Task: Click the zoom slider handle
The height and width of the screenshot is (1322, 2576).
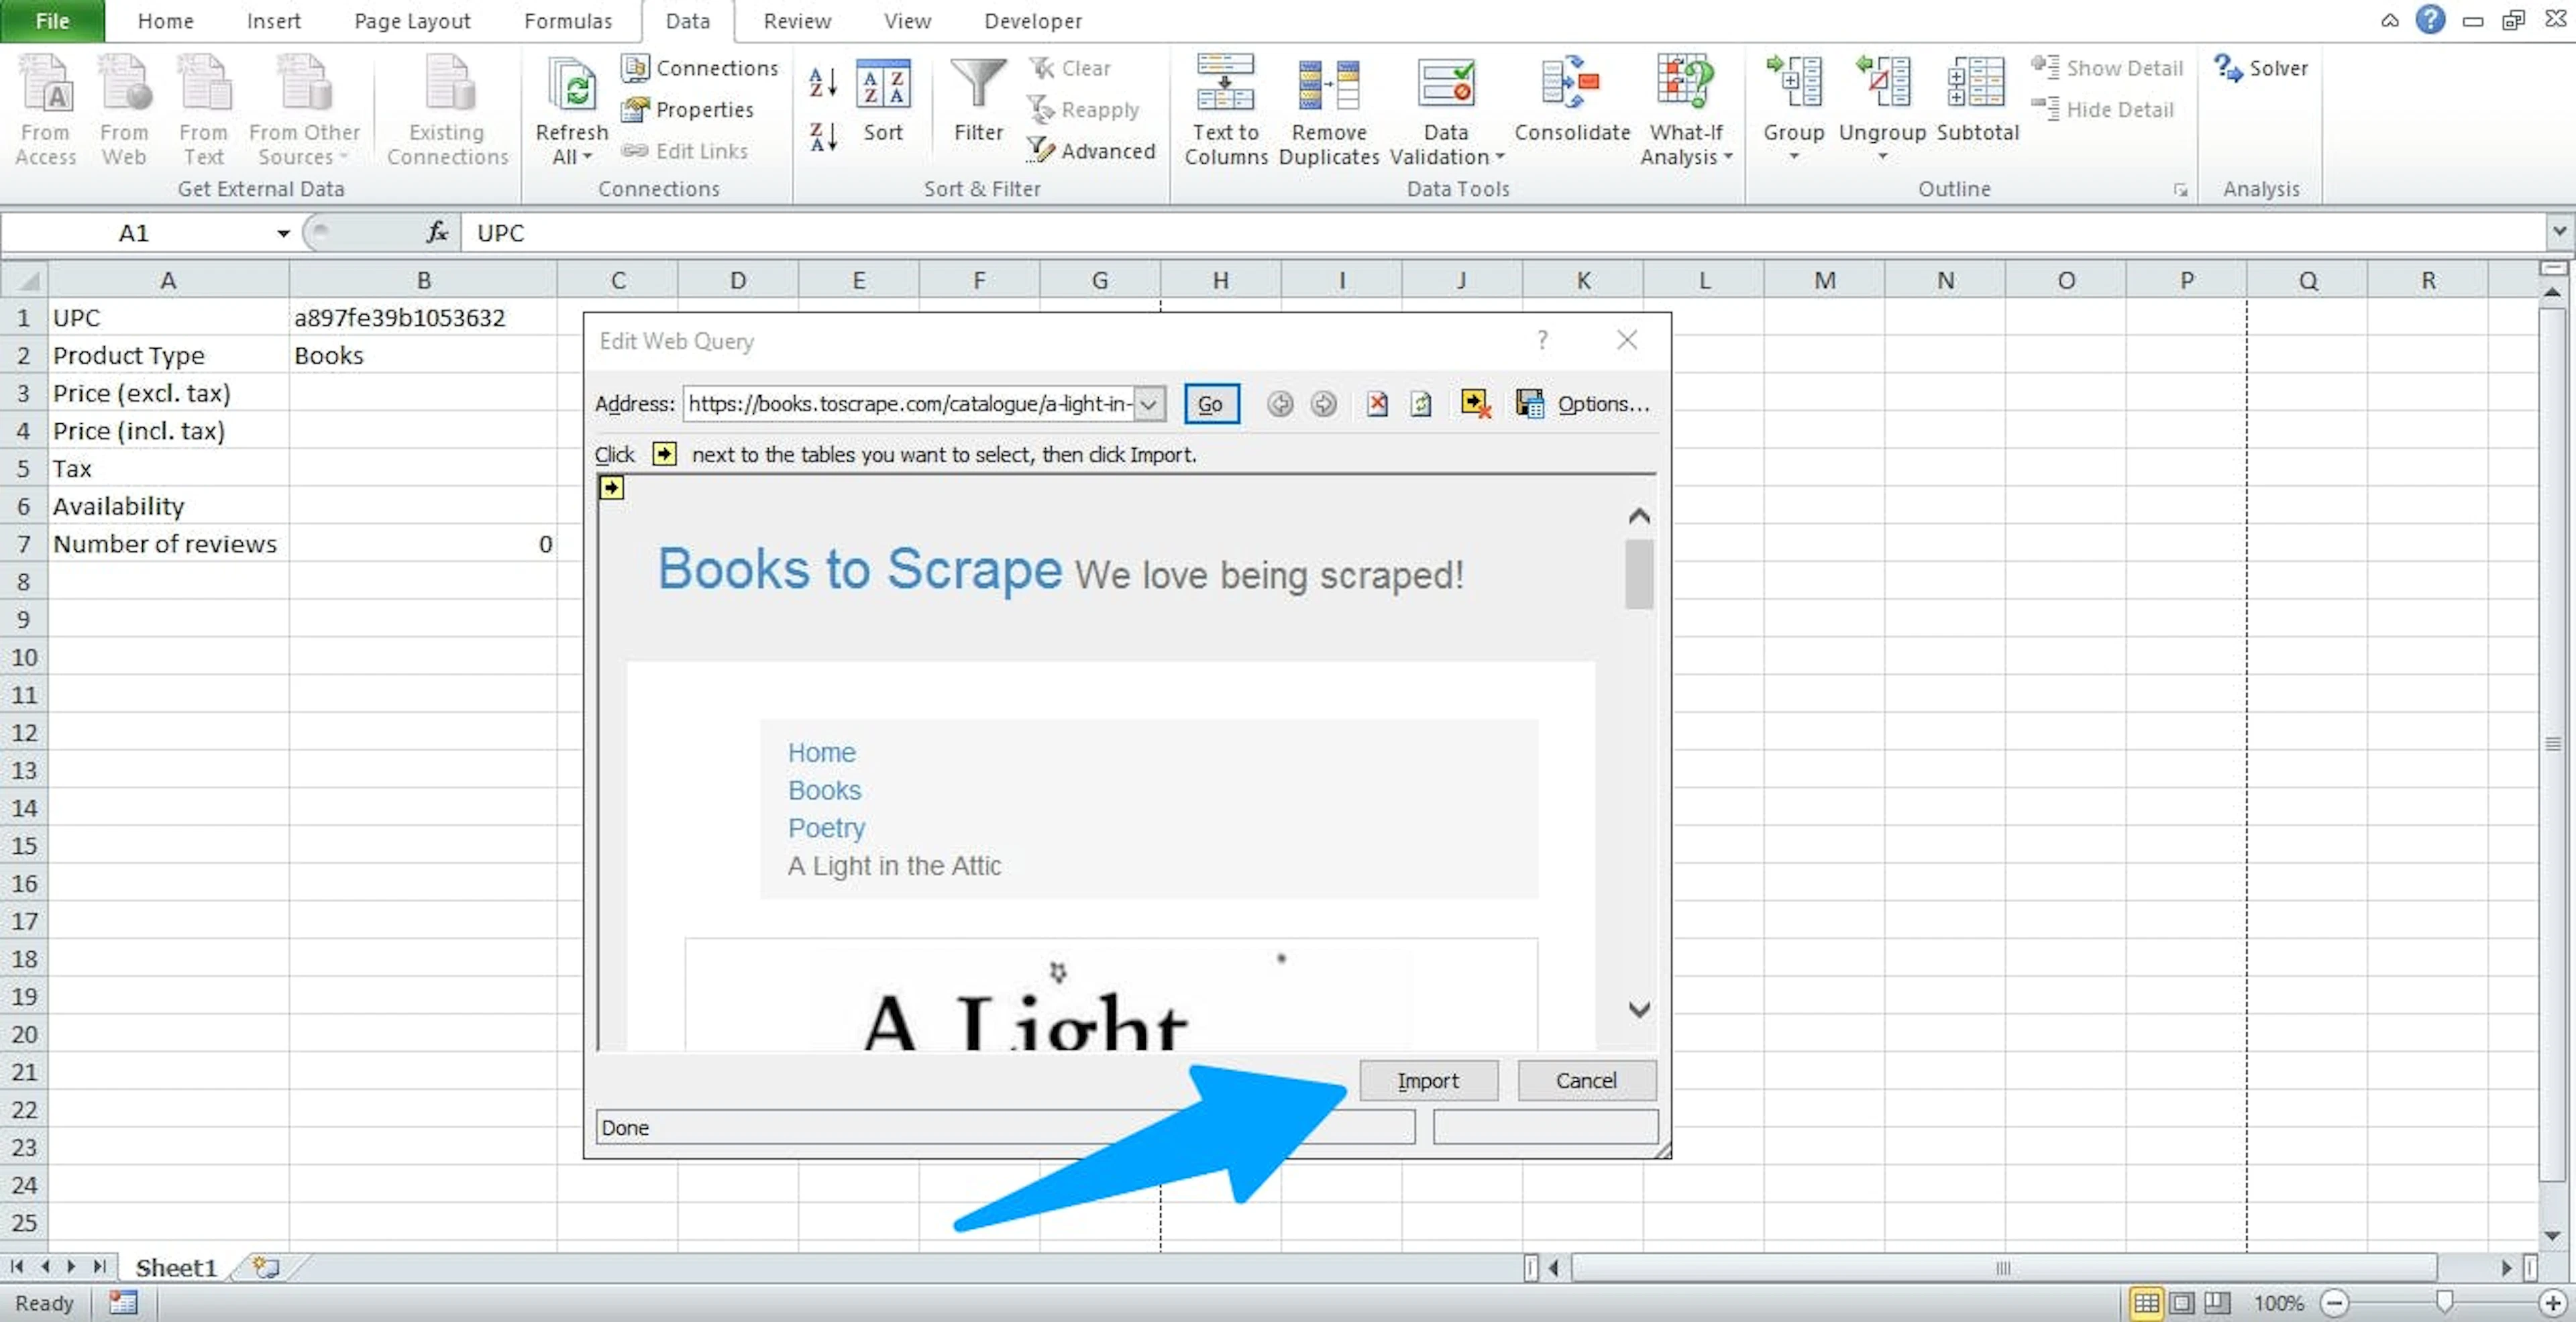Action: tap(2444, 1302)
